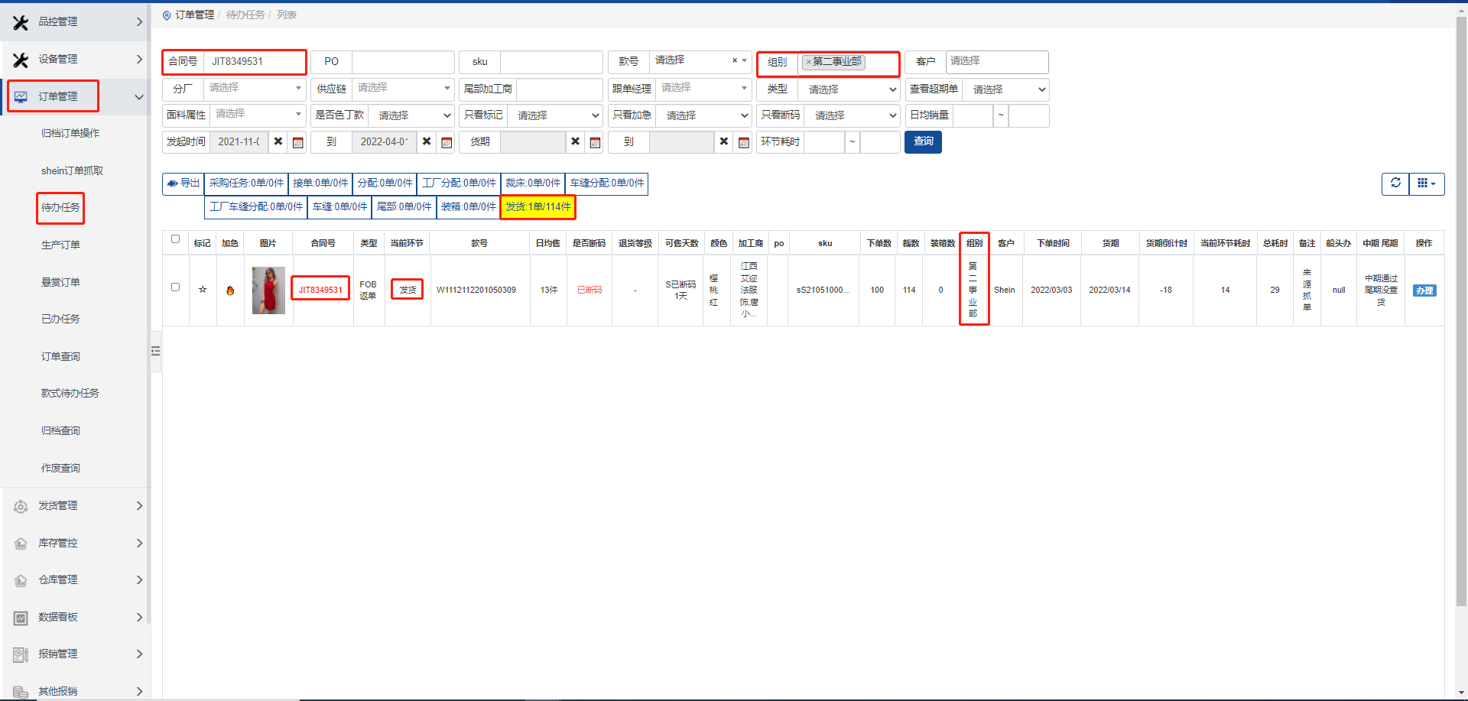Select the 发货:1单/114件 stage tab
Screen dimensions: 1468x701
[538, 206]
